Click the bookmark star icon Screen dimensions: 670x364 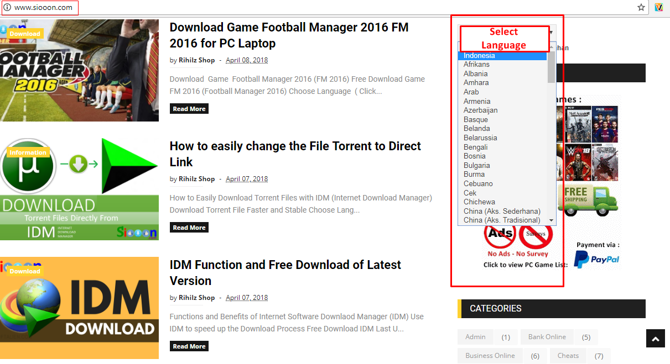[641, 7]
